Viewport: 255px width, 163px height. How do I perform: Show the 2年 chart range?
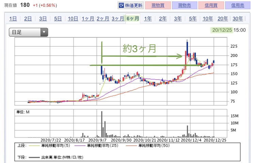[163, 19]
